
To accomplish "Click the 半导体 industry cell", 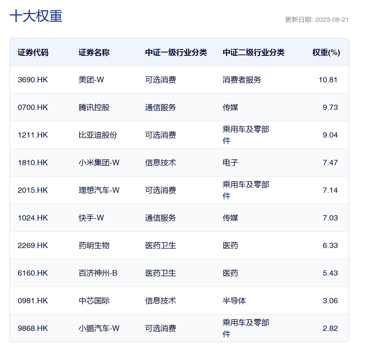I will (234, 301).
